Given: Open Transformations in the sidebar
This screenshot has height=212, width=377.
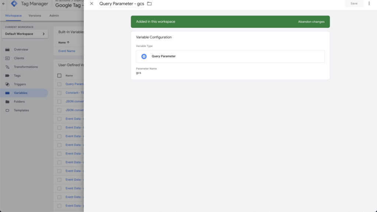Looking at the screenshot, I should pos(26,67).
